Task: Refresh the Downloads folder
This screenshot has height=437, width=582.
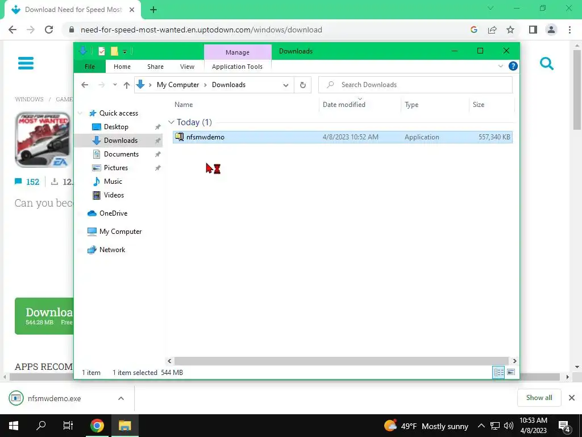Action: pyautogui.click(x=303, y=85)
